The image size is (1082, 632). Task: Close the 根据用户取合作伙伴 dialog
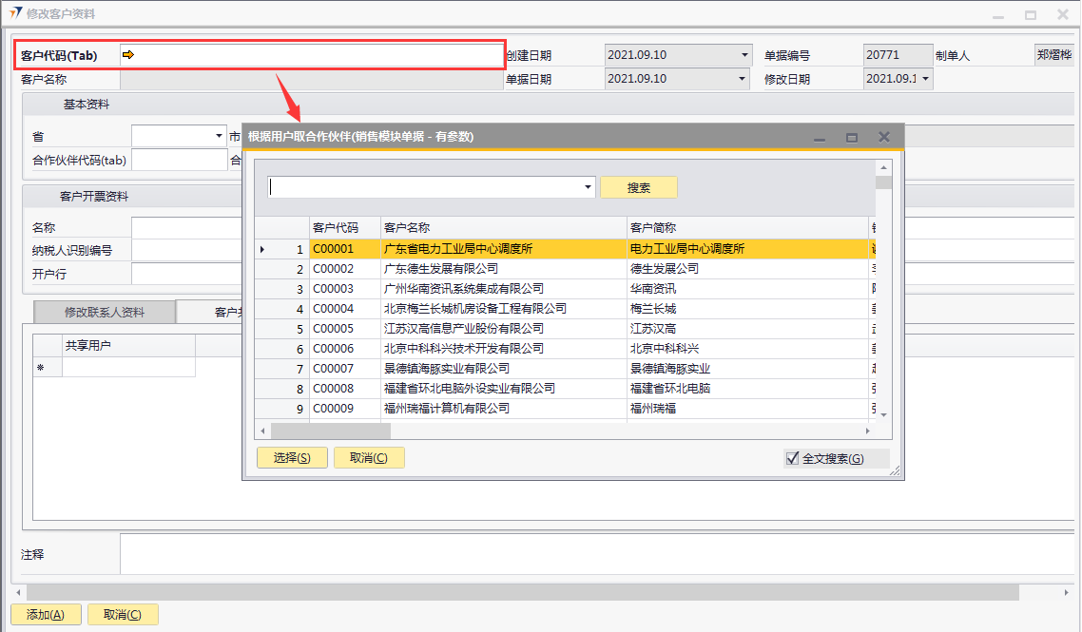click(884, 137)
